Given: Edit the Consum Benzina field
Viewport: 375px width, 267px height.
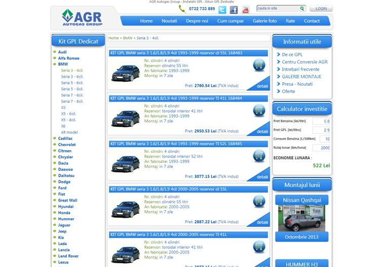Looking at the screenshot, I should [x=324, y=139].
